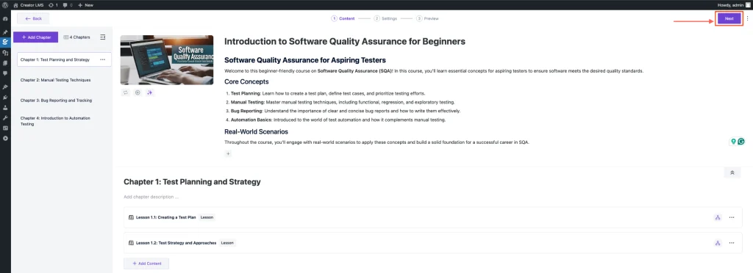This screenshot has width=753, height=273.
Task: Click the Grammarly G icon
Action: pos(741,142)
